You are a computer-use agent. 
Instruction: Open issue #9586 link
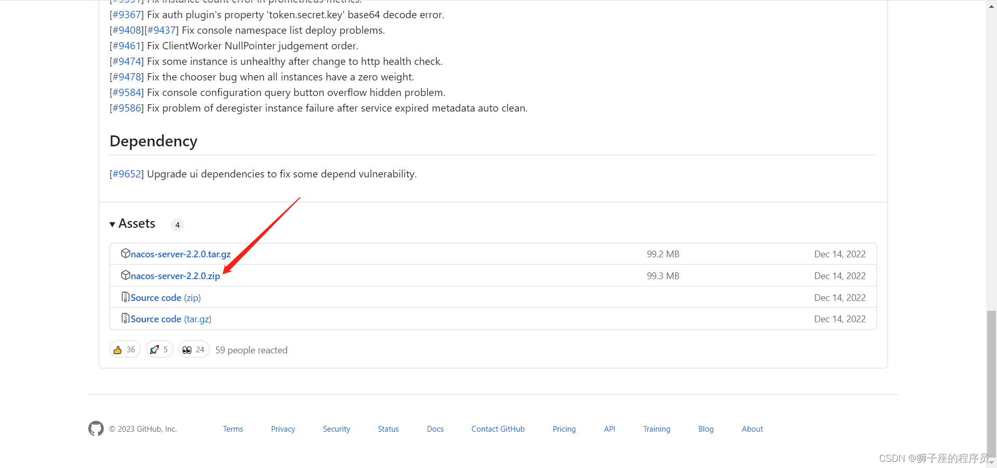point(127,108)
